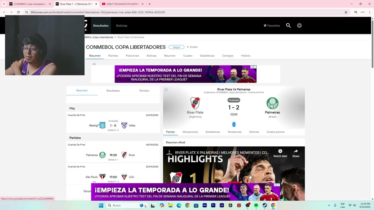Select the Posiciones tab
The image size is (374, 210).
132,56
